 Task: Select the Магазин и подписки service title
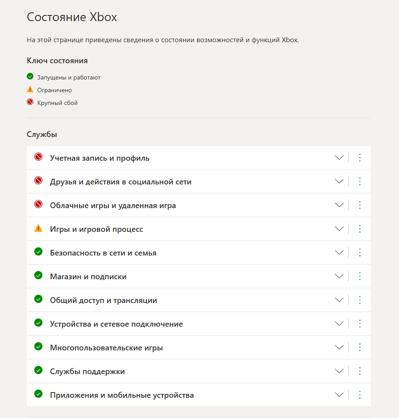(x=88, y=277)
